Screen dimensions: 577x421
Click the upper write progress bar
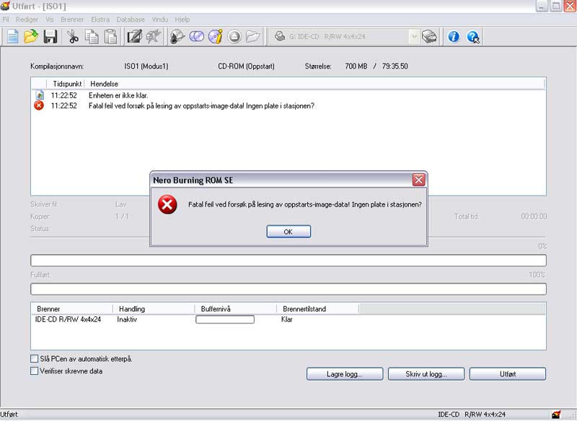288,261
